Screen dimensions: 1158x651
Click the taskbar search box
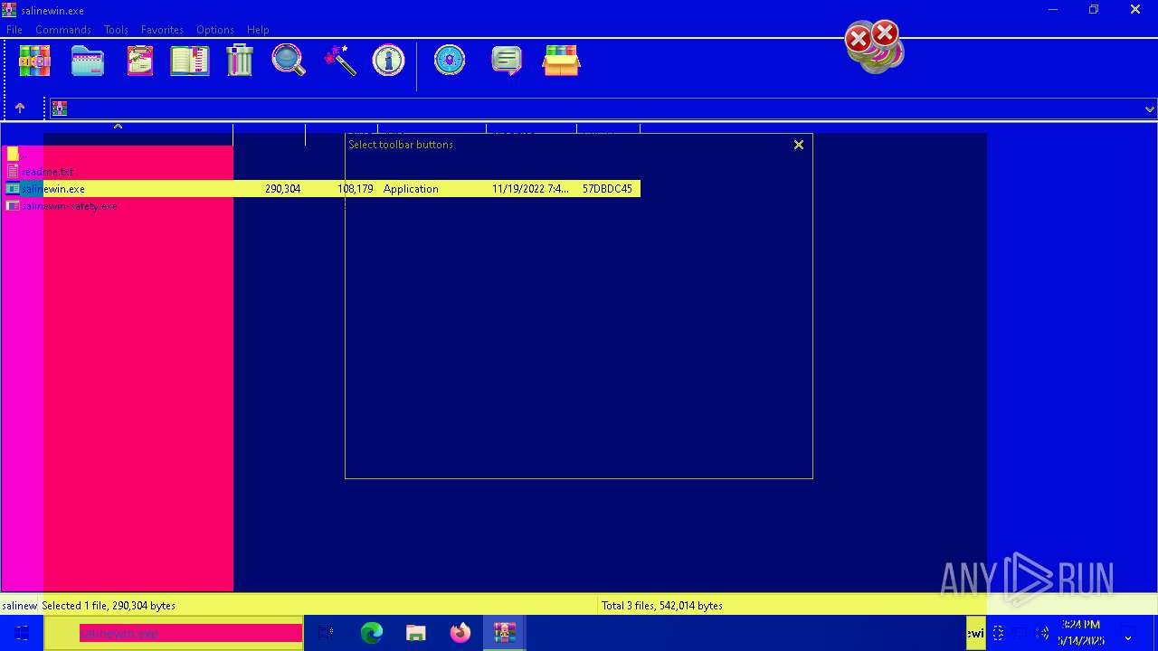coord(174,633)
